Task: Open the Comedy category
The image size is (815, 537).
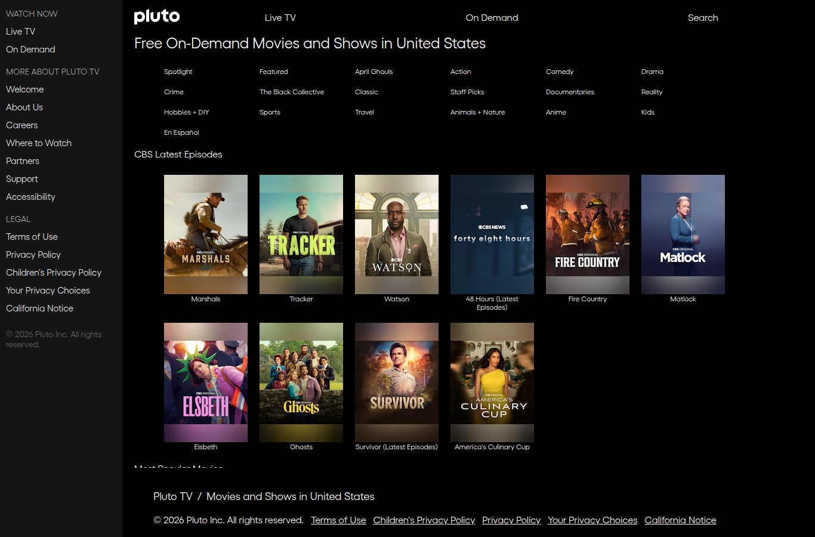Action: [559, 72]
